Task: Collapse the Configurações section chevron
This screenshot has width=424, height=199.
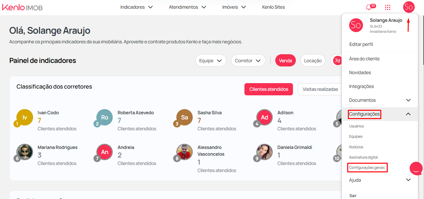Action: (x=408, y=114)
